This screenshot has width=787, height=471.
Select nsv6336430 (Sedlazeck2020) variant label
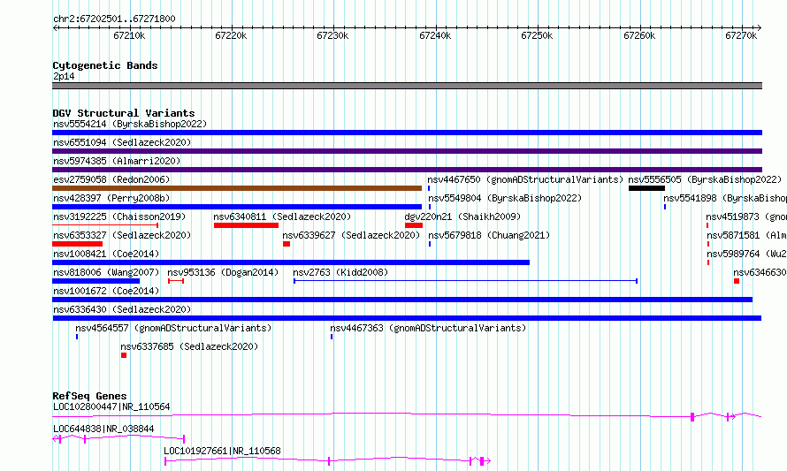coord(122,309)
